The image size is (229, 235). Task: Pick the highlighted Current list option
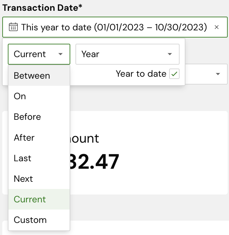30,199
